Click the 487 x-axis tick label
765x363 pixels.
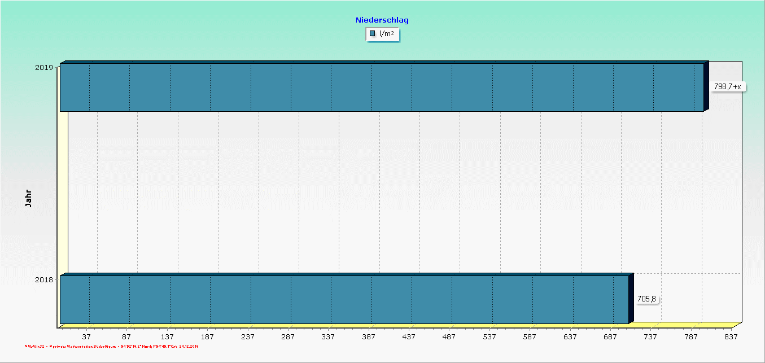coord(449,336)
